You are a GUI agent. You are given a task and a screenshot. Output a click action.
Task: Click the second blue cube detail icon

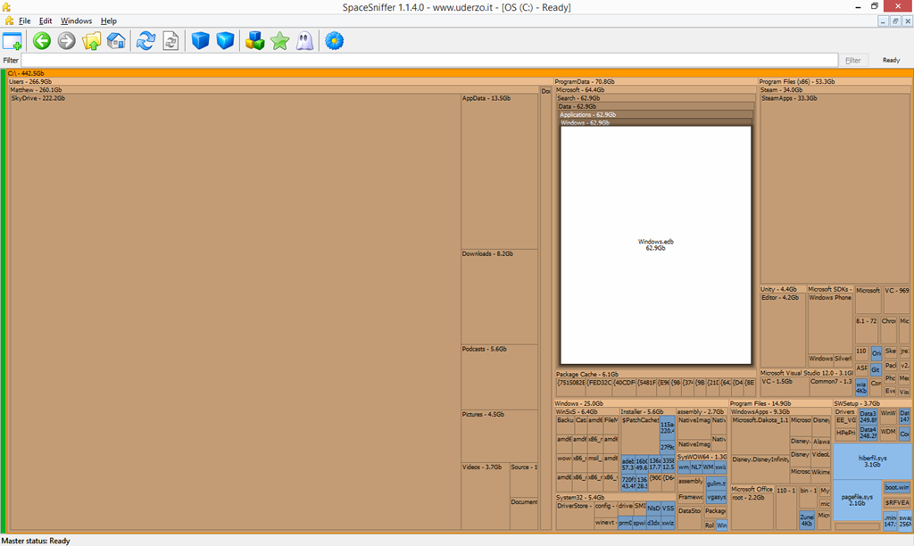[225, 41]
